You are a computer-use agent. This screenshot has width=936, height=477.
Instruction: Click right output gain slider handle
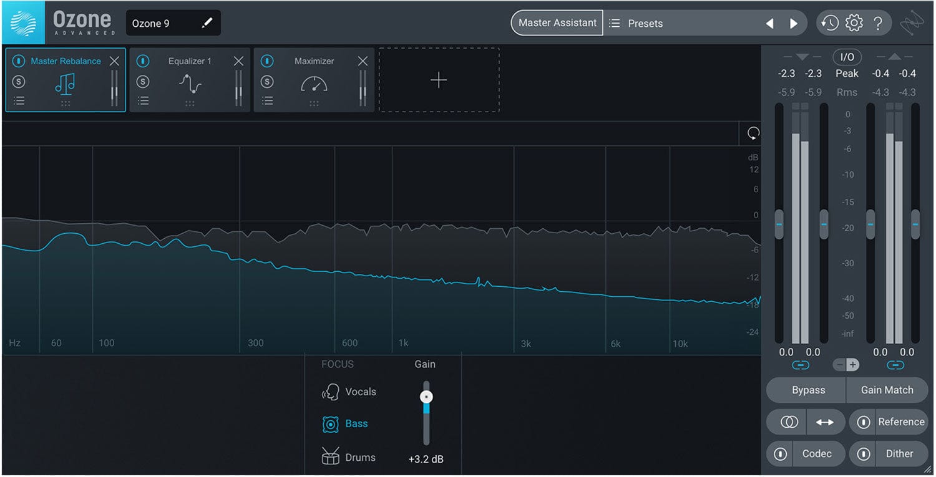tap(915, 224)
